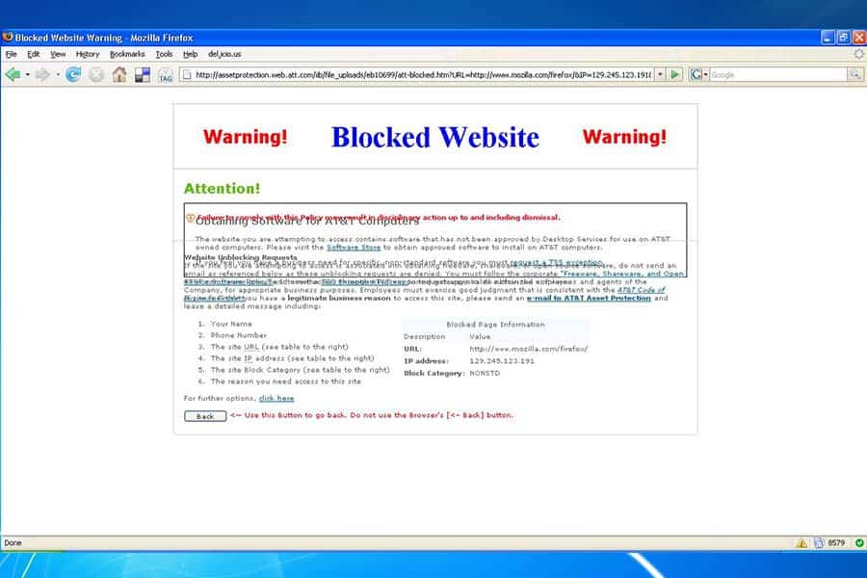Click the search magnifier button

click(854, 75)
